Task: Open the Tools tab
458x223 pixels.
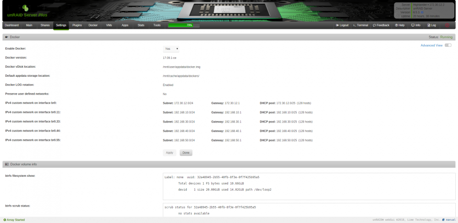Action: pyautogui.click(x=157, y=25)
